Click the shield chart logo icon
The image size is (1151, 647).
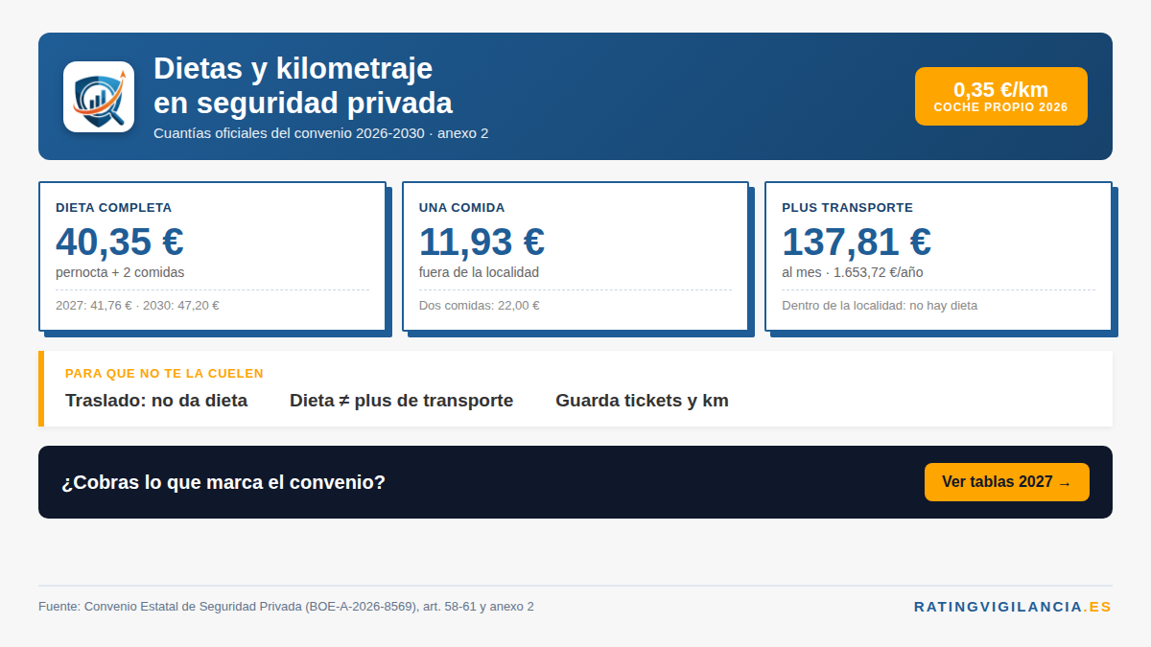(x=99, y=97)
